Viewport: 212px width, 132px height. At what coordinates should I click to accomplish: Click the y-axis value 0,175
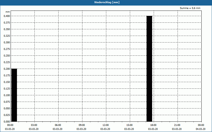[x=7, y=76]
